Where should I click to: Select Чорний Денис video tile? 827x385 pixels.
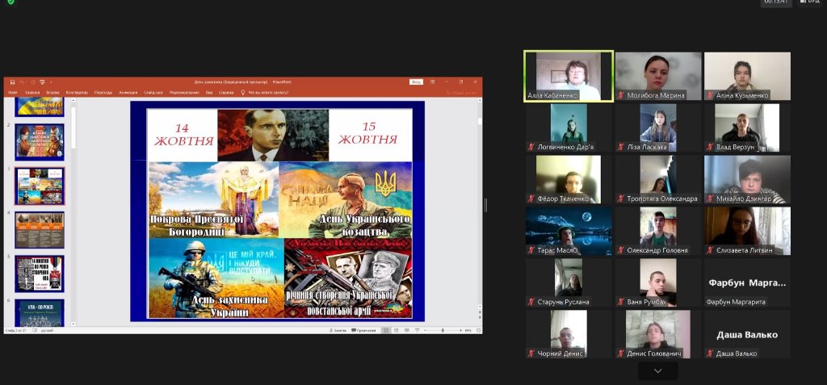[569, 334]
